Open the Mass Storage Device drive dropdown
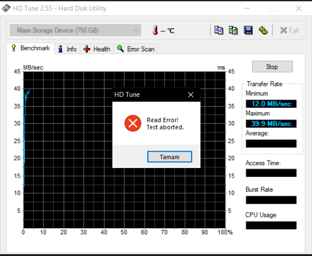This screenshot has height=256, width=312. pos(75,30)
